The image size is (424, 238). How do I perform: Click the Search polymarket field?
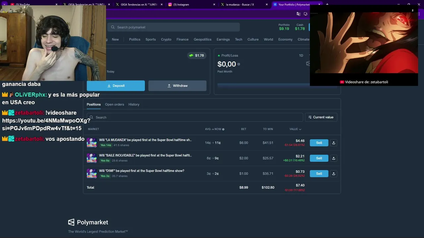pyautogui.click(x=173, y=27)
